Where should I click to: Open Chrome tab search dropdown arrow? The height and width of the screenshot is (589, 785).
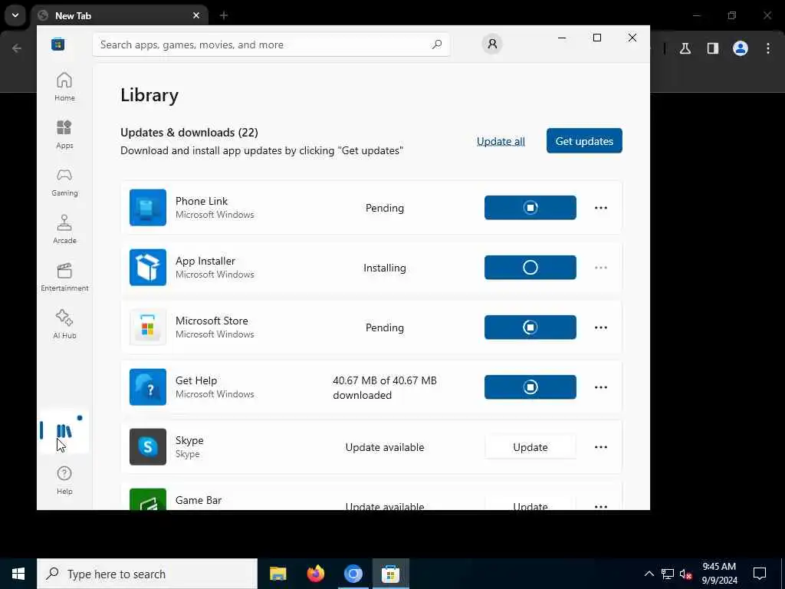point(15,15)
